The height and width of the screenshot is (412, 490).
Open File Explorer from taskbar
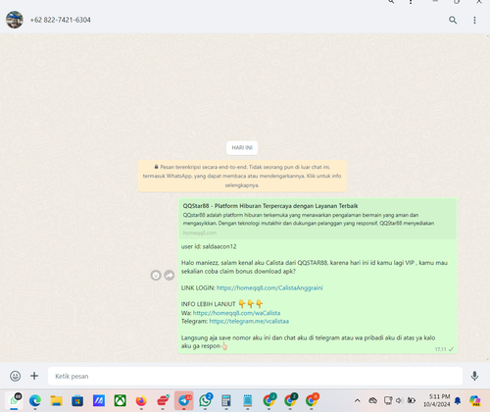56,400
